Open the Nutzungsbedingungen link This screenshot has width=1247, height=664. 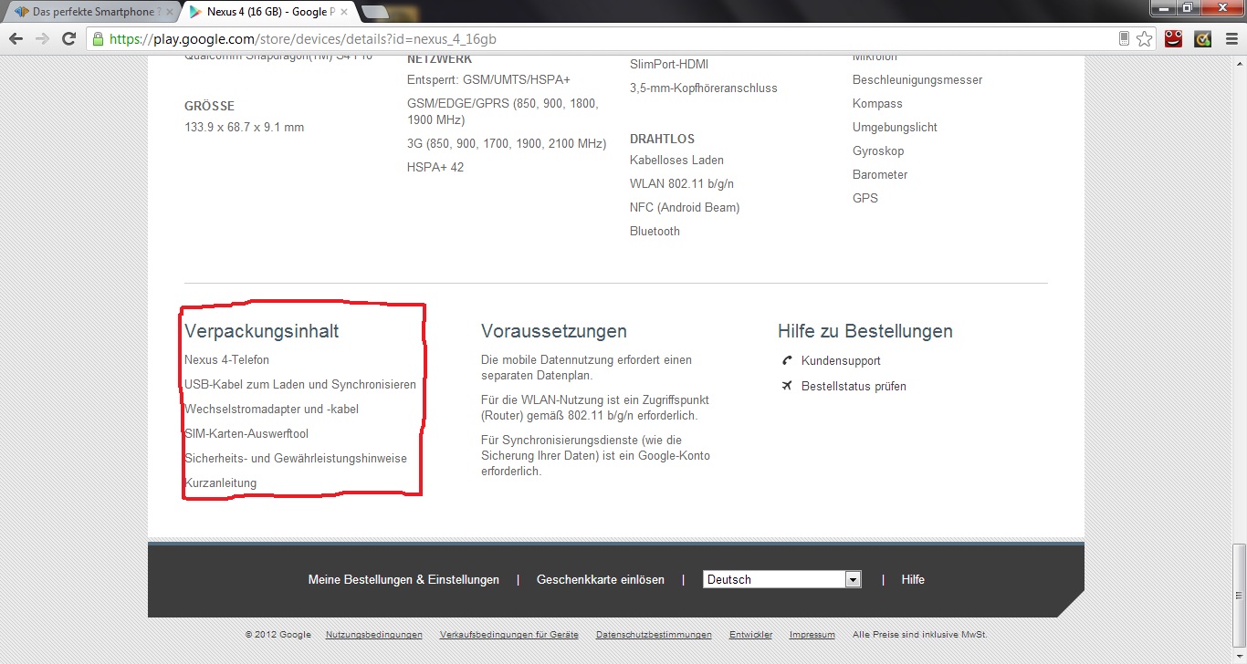click(x=374, y=635)
